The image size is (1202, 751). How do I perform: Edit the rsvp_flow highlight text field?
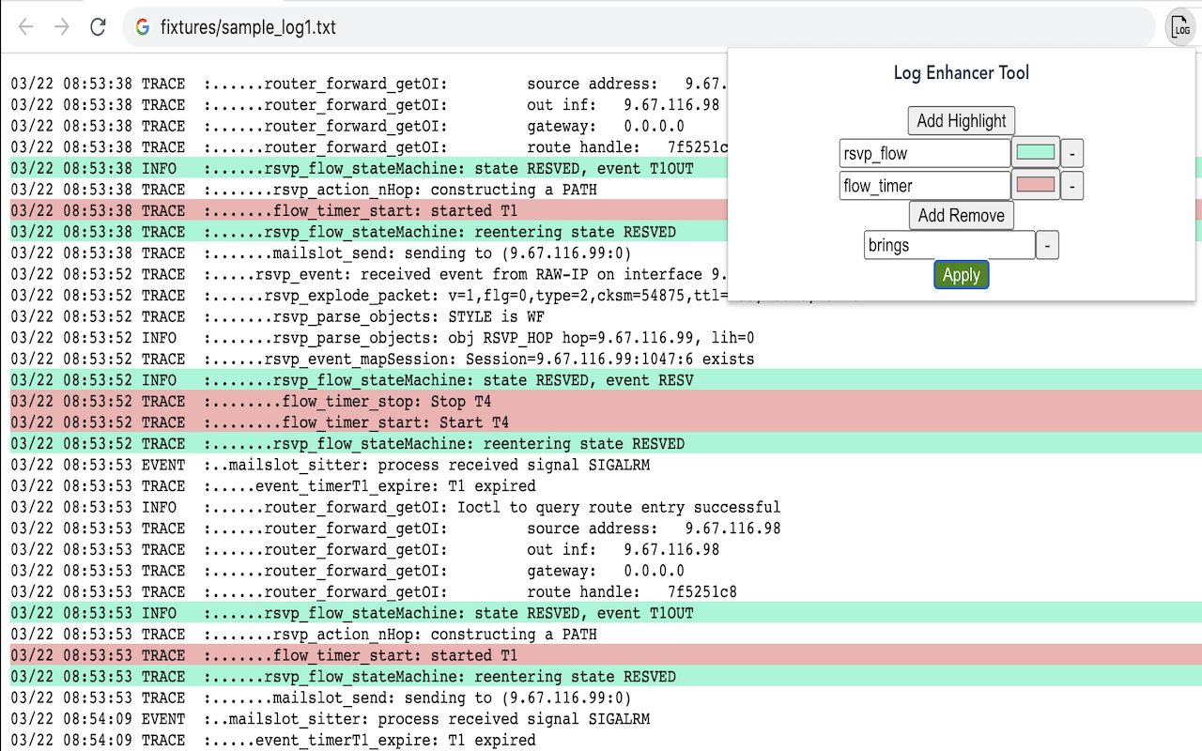point(925,154)
